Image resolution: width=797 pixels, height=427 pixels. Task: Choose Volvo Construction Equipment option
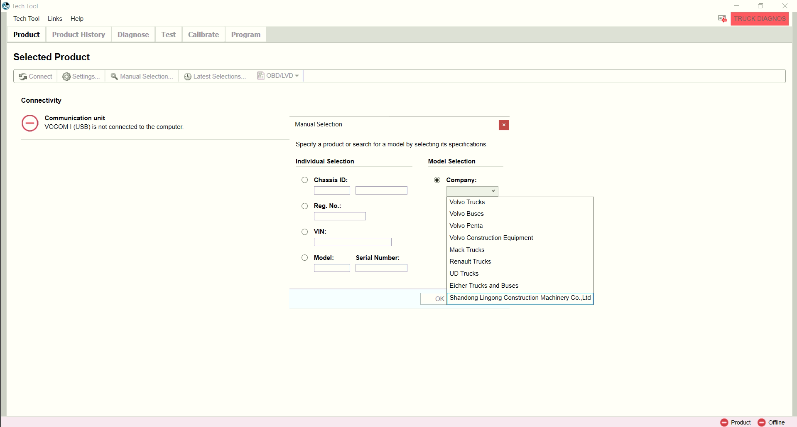click(x=520, y=238)
